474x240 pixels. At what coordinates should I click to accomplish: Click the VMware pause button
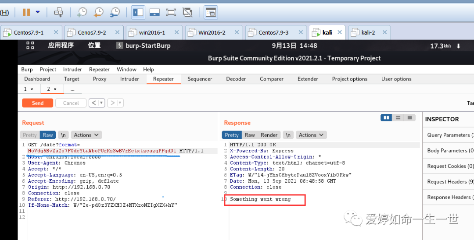26,12
